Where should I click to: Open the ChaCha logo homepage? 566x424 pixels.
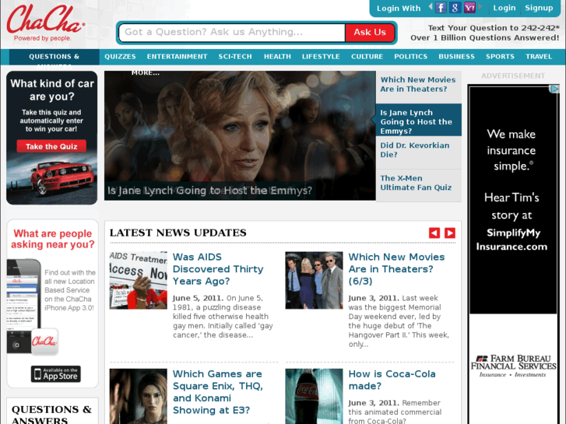click(x=45, y=23)
